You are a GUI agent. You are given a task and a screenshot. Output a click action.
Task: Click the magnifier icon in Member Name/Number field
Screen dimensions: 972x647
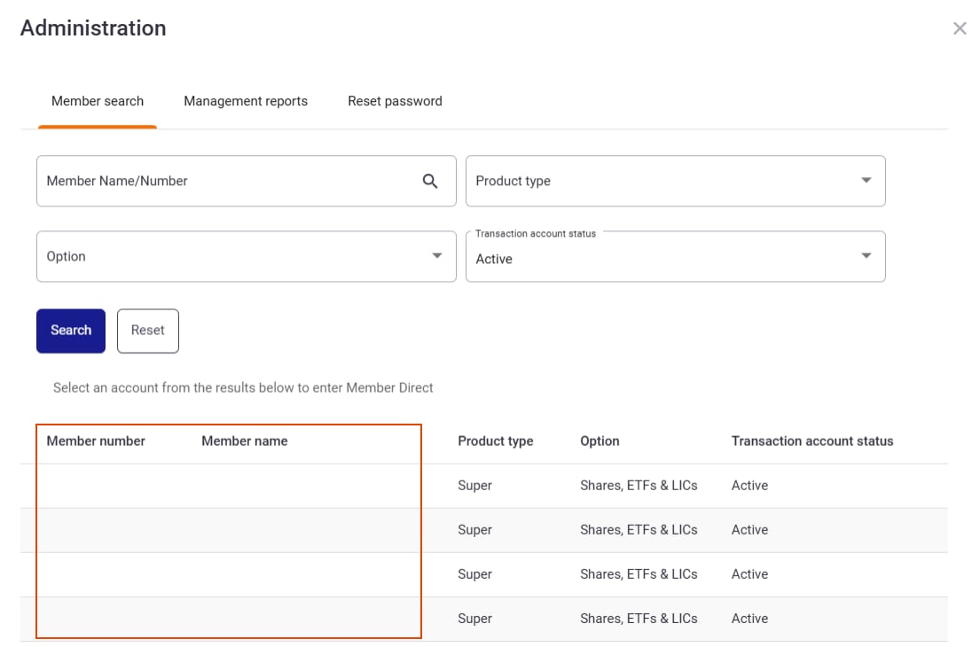430,181
